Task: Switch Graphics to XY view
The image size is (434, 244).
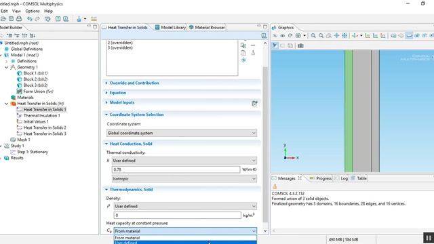Action: (368, 36)
